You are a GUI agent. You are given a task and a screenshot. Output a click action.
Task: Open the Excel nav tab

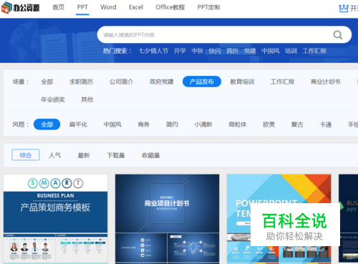click(x=136, y=7)
